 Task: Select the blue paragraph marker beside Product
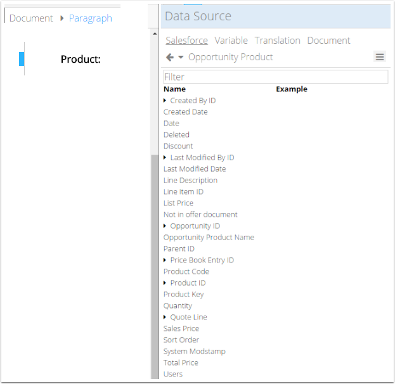click(22, 59)
